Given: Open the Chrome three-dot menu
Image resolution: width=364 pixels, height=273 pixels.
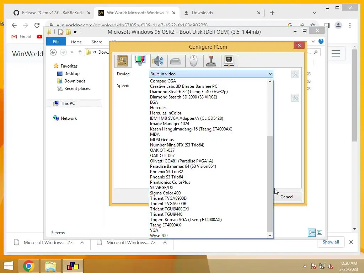Looking at the screenshot, I should [350, 25].
